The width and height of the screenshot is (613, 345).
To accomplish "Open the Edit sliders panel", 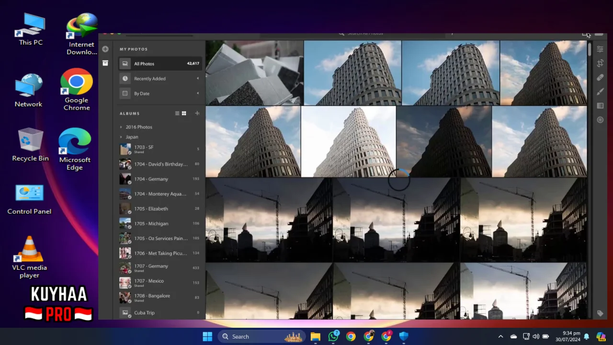I will tap(600, 49).
